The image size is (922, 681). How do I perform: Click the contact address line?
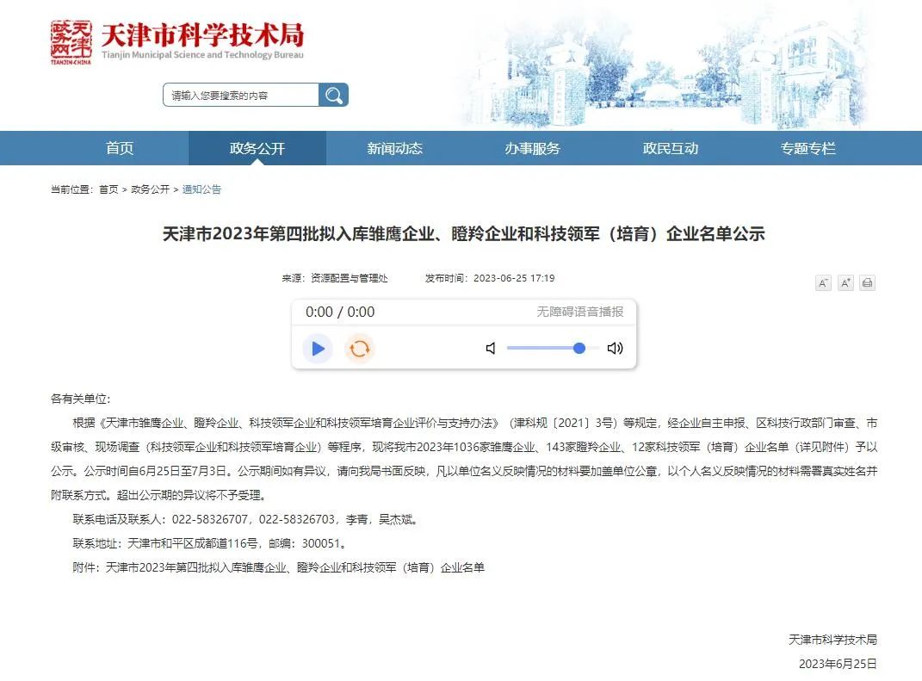click(x=211, y=543)
